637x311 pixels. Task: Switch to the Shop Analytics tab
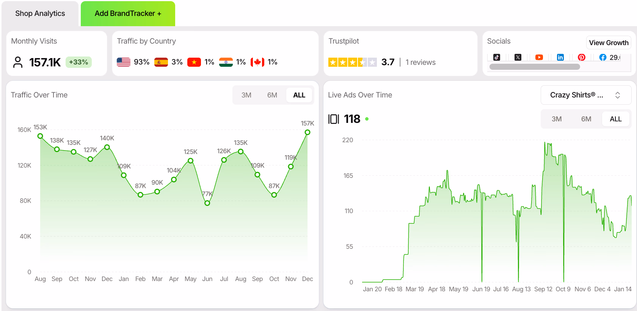pos(40,13)
